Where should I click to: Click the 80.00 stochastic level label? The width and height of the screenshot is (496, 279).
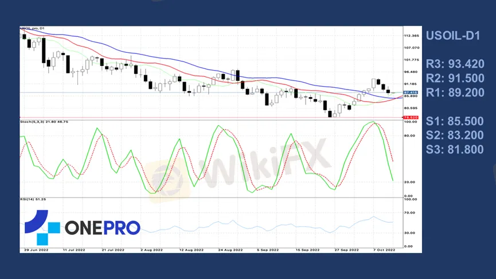[x=409, y=136]
